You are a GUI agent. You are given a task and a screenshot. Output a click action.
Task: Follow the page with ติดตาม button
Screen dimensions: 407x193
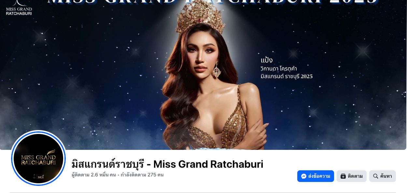pos(352,176)
